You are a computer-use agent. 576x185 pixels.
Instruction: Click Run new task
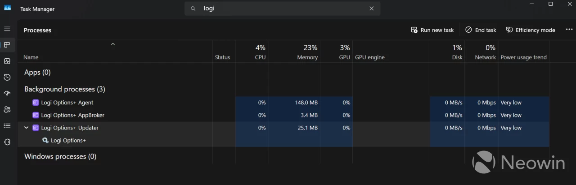click(x=432, y=30)
